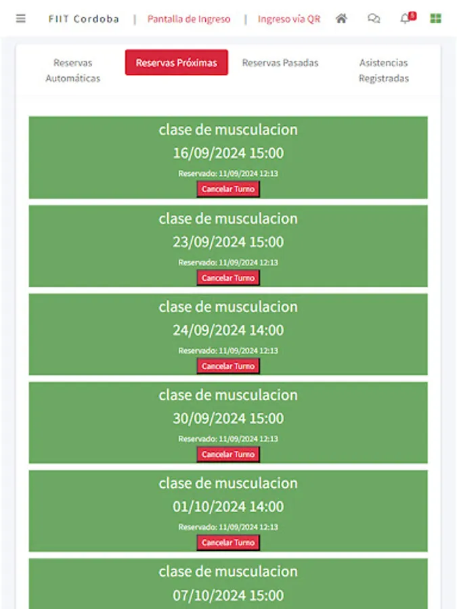Screen dimensions: 457x609
Task: Cancel the 01/10/2024 14:00 turno
Action: pyautogui.click(x=229, y=542)
